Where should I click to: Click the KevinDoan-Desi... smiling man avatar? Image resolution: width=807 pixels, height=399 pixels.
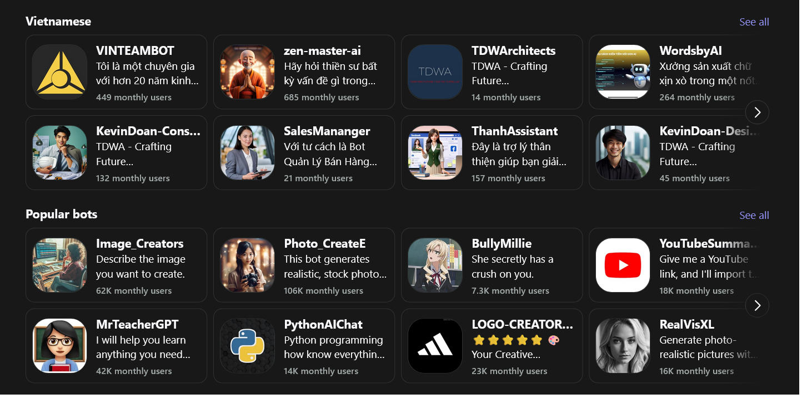click(623, 153)
